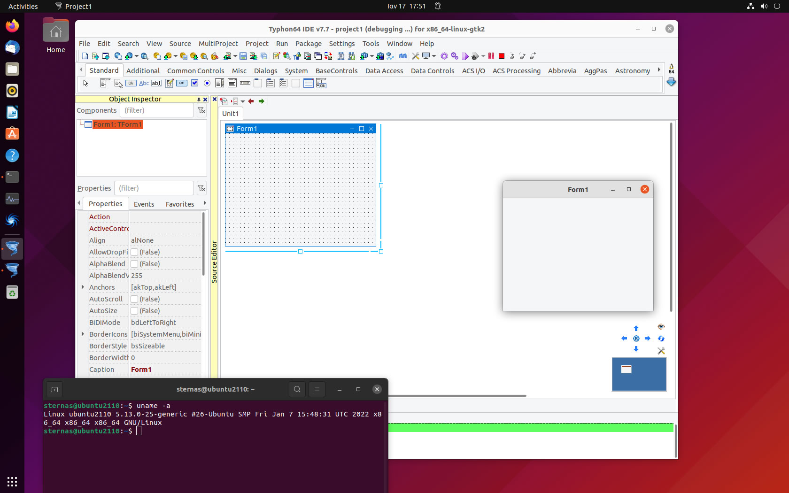
Task: Click the purple Run arrow icon
Action: 465,56
